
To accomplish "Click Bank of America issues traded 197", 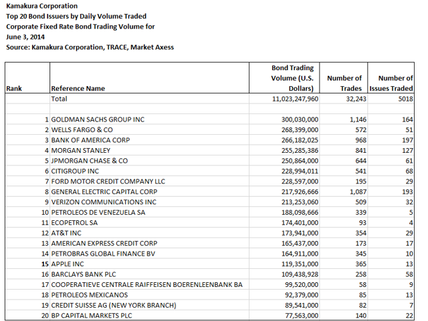I will pos(407,140).
